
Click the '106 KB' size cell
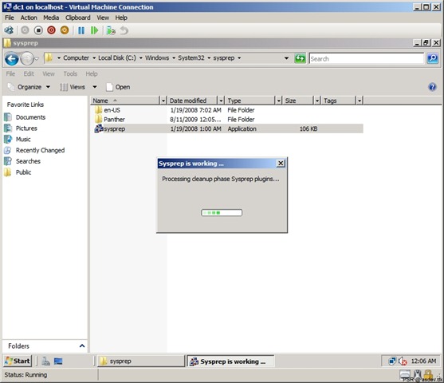coord(308,128)
